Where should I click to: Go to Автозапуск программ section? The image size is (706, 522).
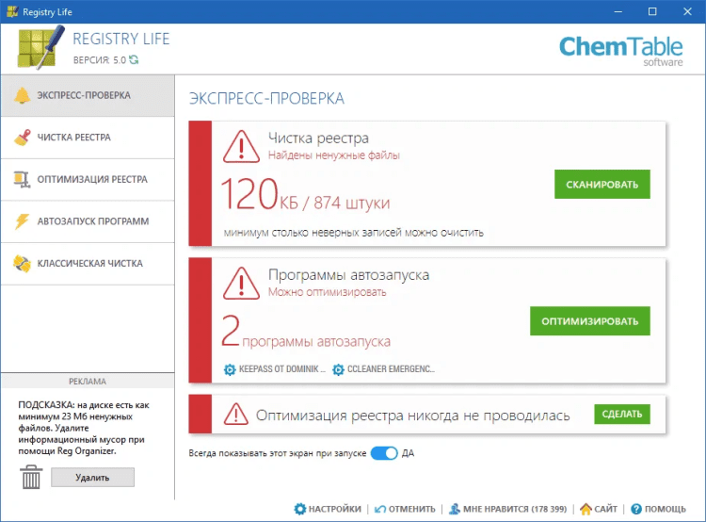coord(88,221)
